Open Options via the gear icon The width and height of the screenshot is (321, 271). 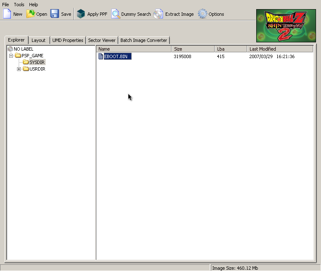[202, 14]
